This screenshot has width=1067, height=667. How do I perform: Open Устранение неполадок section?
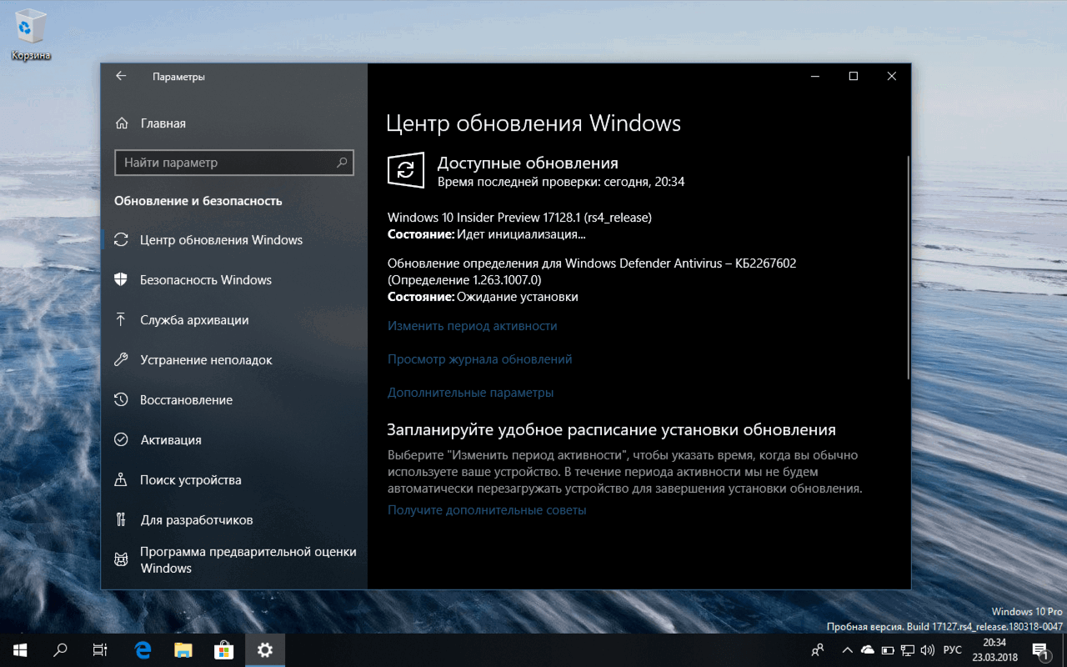pyautogui.click(x=234, y=360)
